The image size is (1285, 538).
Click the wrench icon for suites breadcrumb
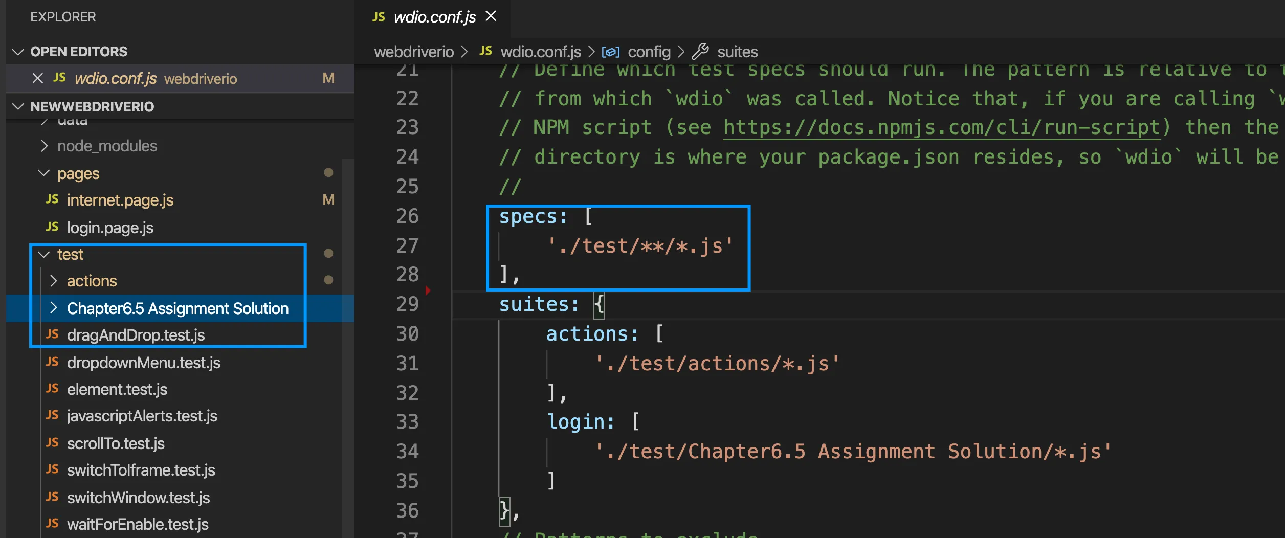[x=700, y=52]
